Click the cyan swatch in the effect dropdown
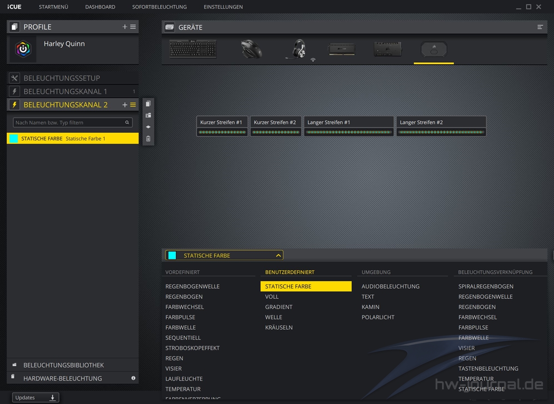The image size is (554, 404). pos(172,255)
